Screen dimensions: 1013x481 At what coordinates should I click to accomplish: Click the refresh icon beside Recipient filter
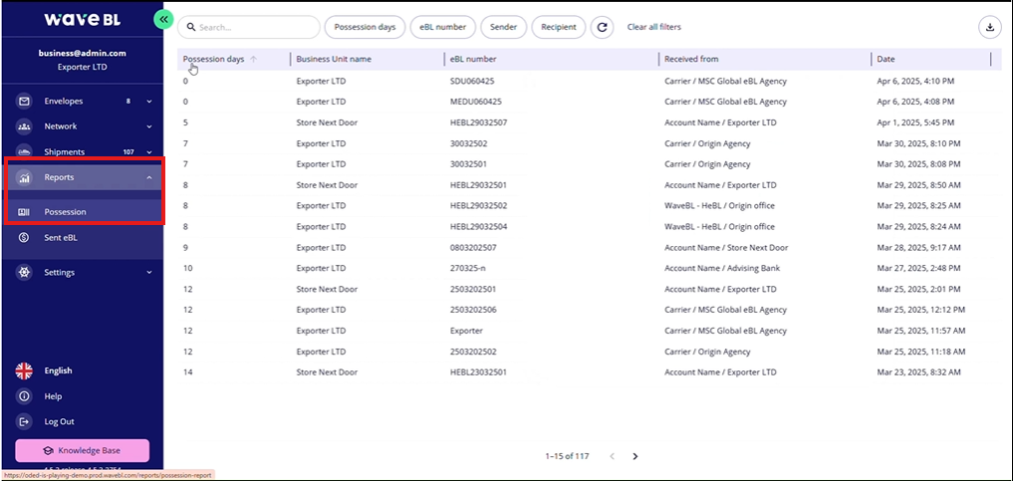[x=602, y=27]
